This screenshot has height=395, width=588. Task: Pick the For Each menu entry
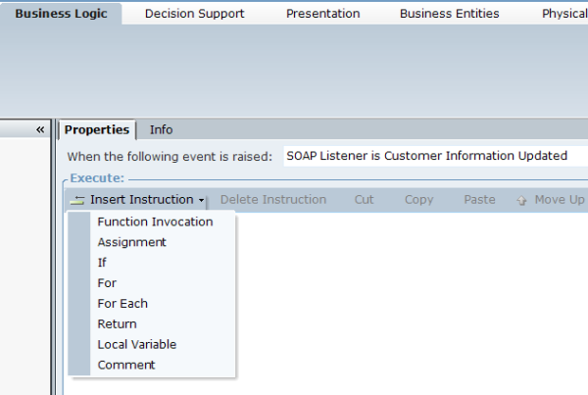pos(122,304)
